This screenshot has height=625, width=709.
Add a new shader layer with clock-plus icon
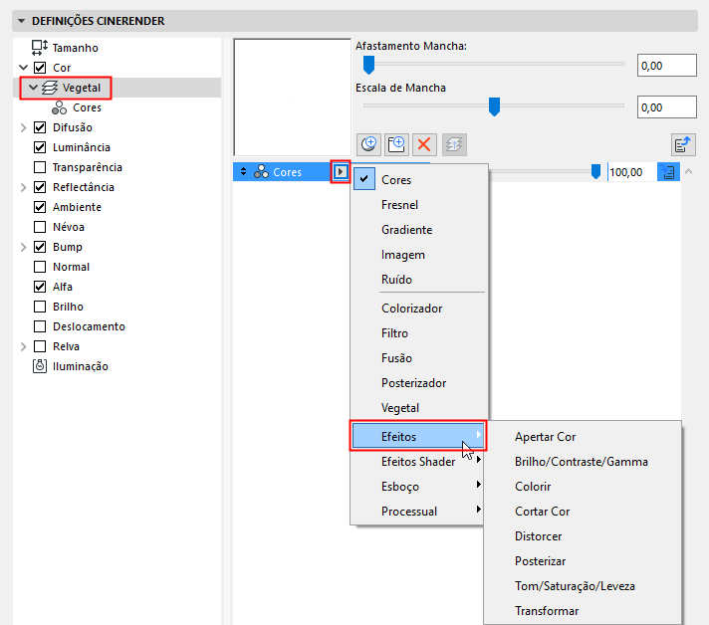point(368,144)
